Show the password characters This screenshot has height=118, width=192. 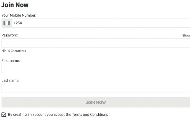coord(186,35)
